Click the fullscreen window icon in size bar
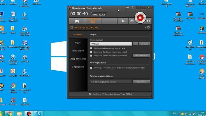This screenshot has height=116, width=206. [148, 27]
